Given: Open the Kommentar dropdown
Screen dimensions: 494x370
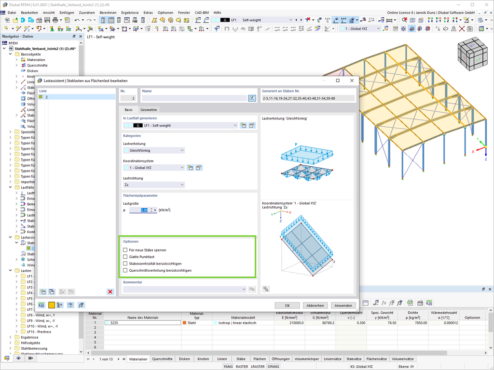Looking at the screenshot, I should pos(185,289).
